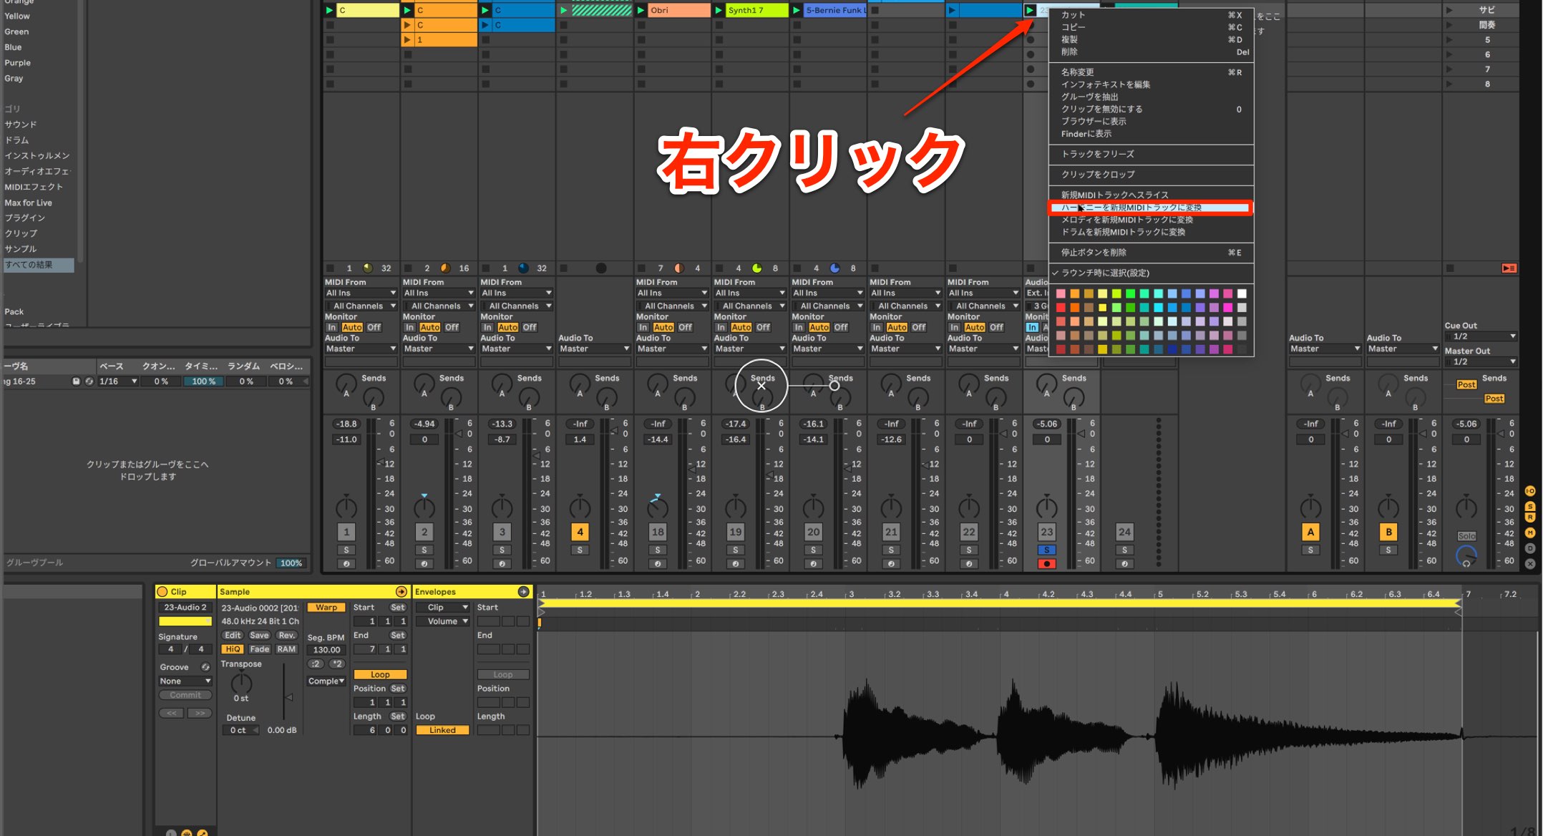Toggle the envelope Linked switch
The height and width of the screenshot is (836, 1543).
point(442,730)
